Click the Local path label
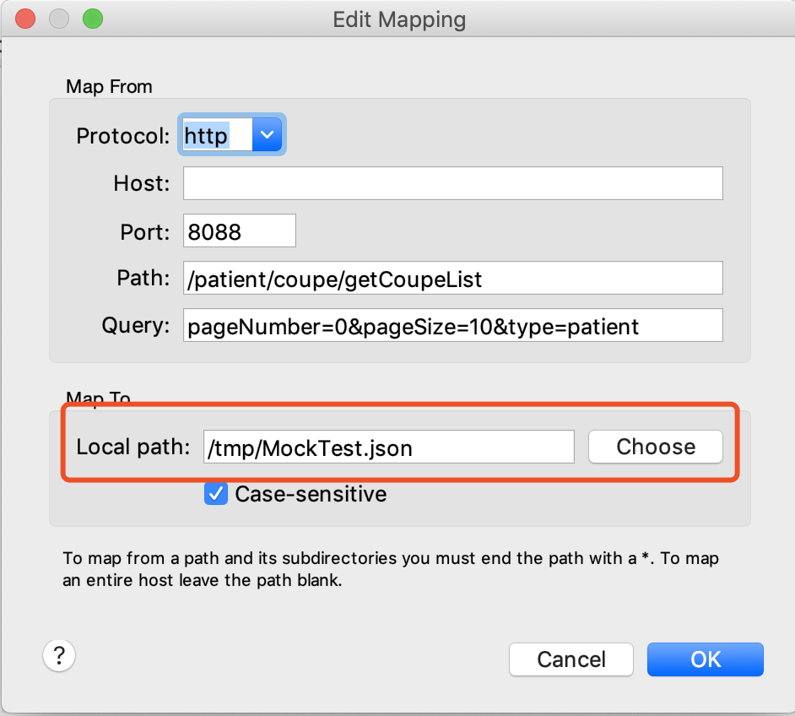 tap(133, 447)
